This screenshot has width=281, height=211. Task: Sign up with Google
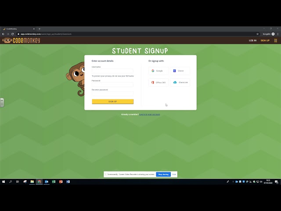click(159, 71)
